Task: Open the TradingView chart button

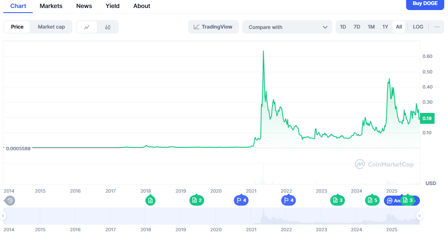Action: (x=213, y=27)
